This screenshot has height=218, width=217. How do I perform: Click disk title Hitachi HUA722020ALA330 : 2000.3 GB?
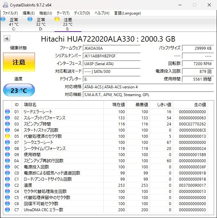click(x=108, y=39)
